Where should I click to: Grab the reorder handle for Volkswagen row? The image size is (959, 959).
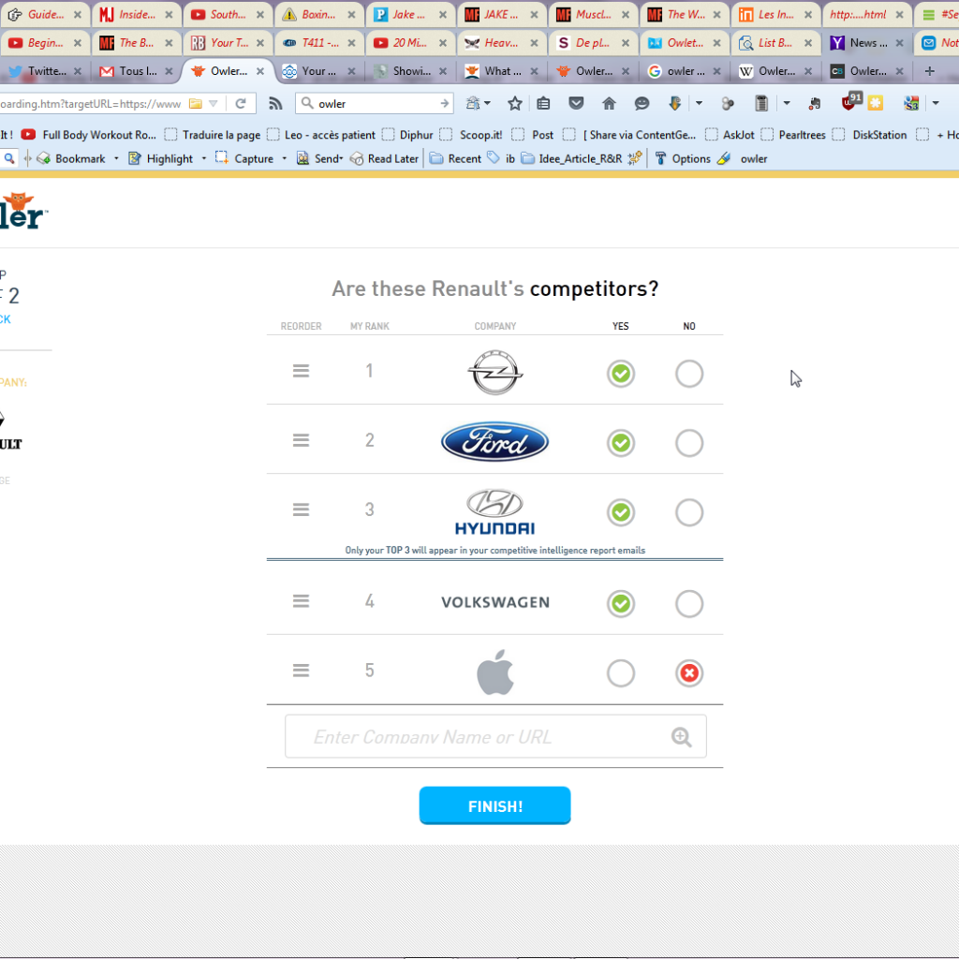301,601
